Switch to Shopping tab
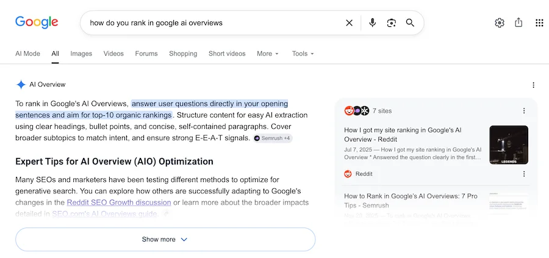549x258 pixels. pos(183,54)
